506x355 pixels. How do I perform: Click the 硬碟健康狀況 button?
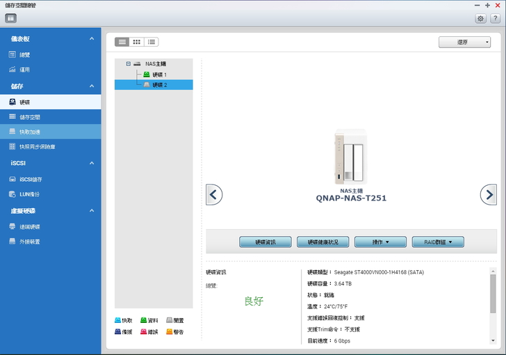tap(323, 242)
